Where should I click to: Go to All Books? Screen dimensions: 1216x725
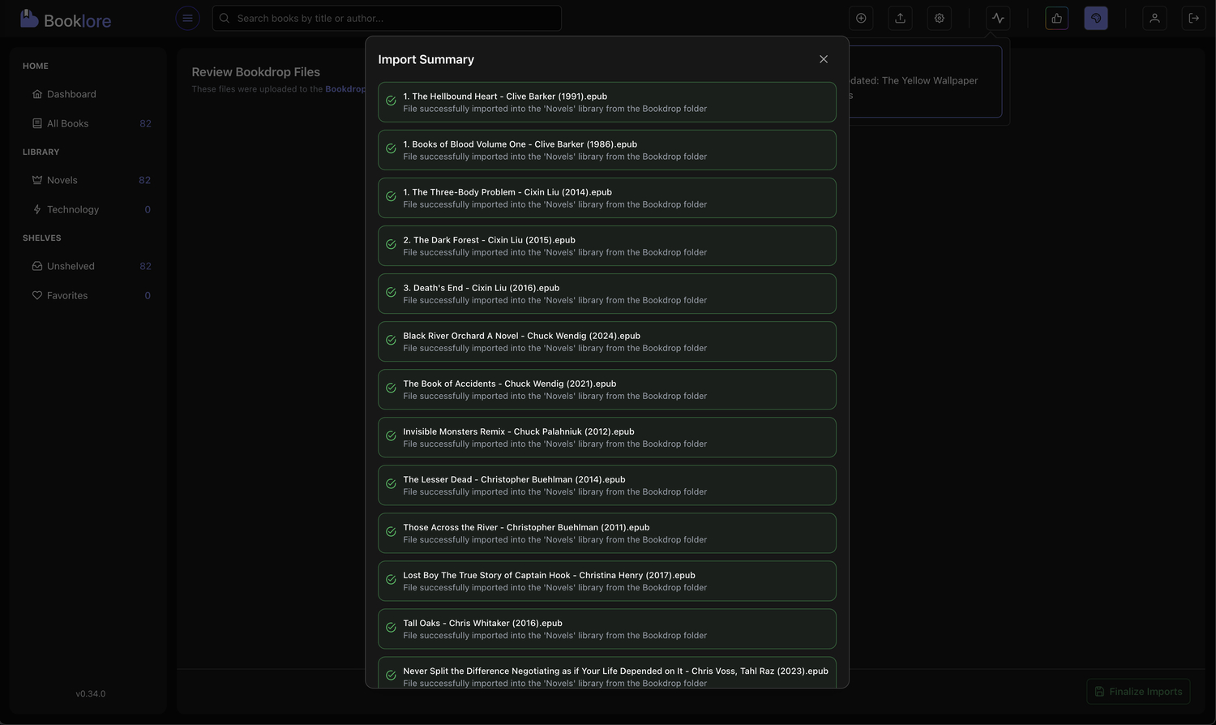click(68, 123)
